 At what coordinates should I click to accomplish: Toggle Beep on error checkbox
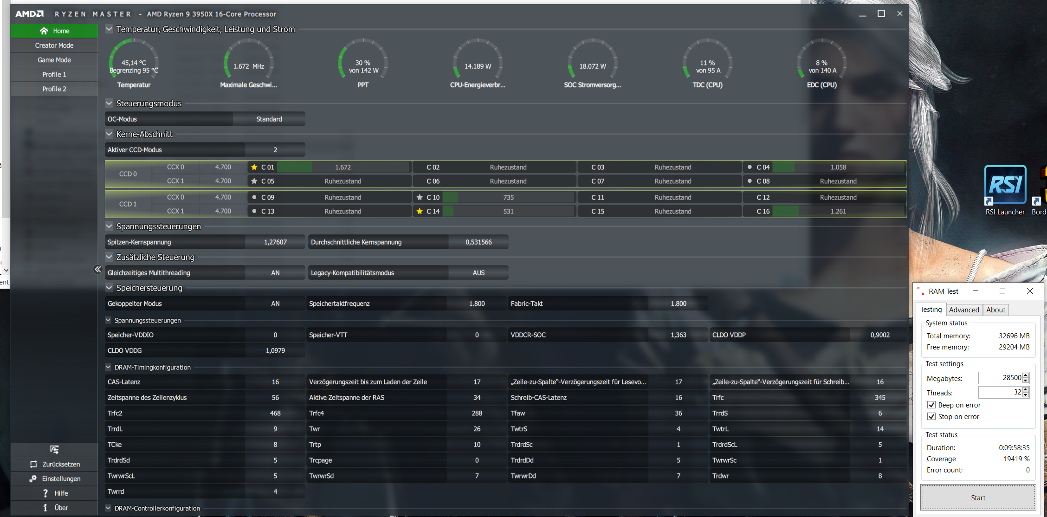click(931, 405)
